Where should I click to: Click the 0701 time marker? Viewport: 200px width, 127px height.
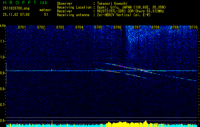point(22,27)
